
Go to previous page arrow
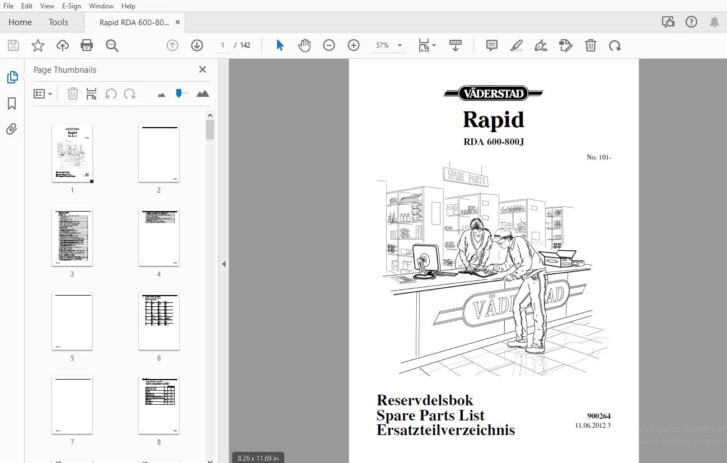tap(172, 45)
